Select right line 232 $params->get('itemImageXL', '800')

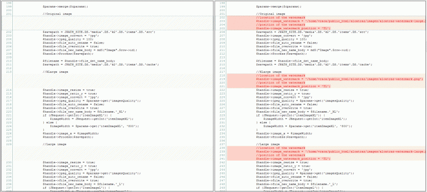308,126
